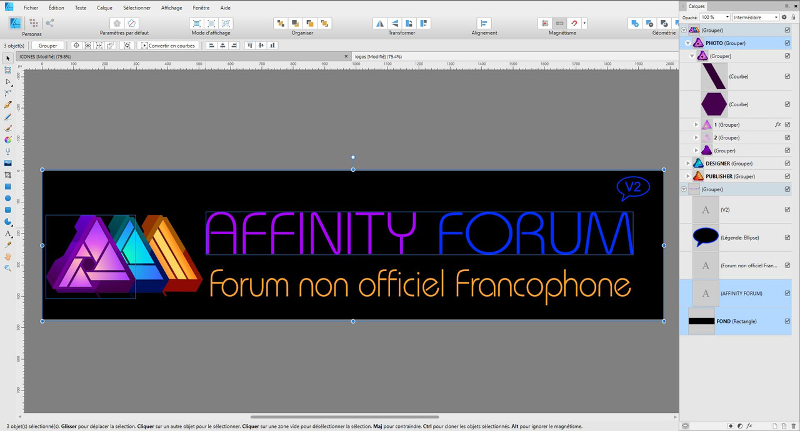Select the hexagon (Courbe) layer thumbnail
This screenshot has height=431, width=800.
pos(714,104)
